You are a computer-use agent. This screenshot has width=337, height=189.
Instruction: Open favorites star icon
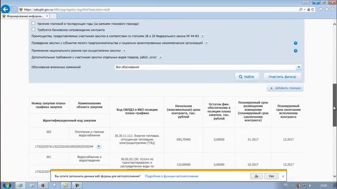point(326,9)
